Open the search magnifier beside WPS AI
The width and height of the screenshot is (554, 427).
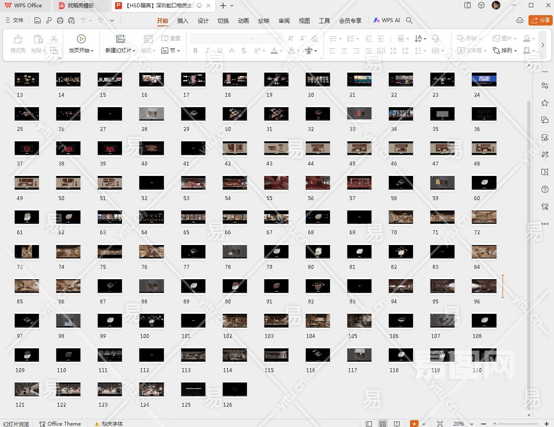[x=409, y=20]
